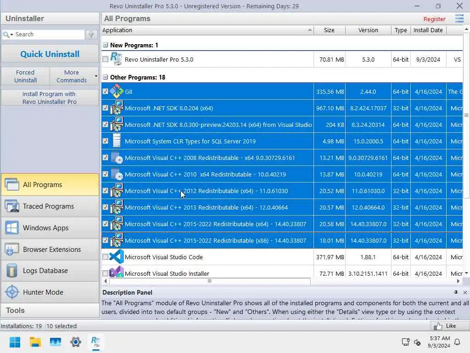
Task: Click the Visual Studio Installer icon
Action: pyautogui.click(x=116, y=272)
